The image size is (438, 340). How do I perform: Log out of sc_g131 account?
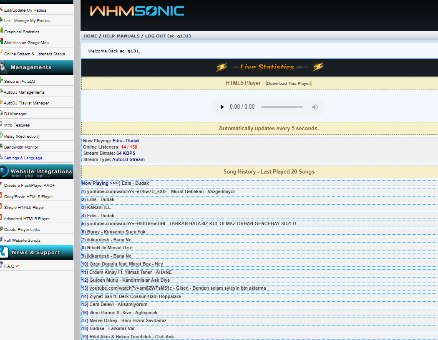tap(168, 36)
